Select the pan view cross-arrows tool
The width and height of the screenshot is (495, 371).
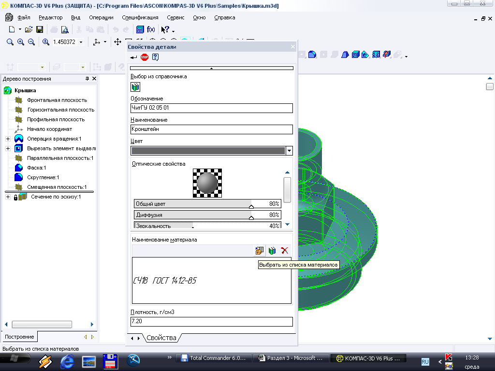pos(117,42)
